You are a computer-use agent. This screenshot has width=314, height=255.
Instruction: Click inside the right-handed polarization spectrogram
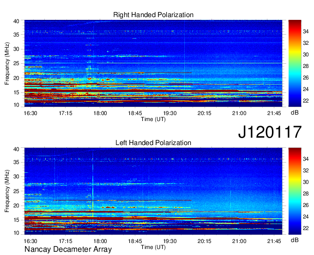pos(153,63)
